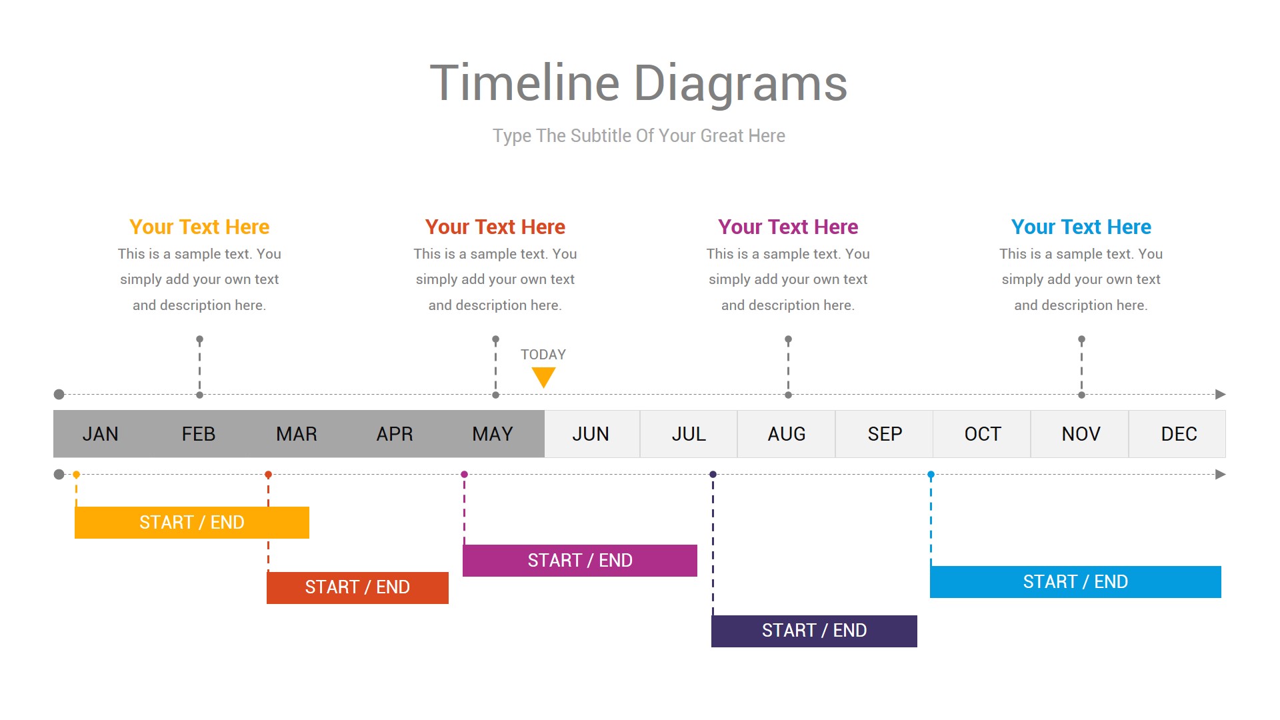Select the "Timeline Diagrams" title text

click(x=638, y=83)
